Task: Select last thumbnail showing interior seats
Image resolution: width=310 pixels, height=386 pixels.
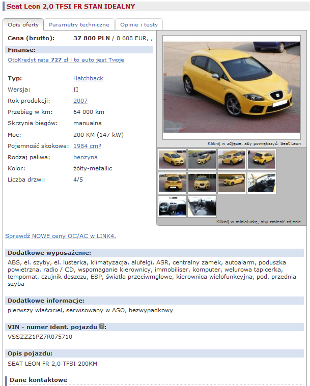Action: point(202,206)
